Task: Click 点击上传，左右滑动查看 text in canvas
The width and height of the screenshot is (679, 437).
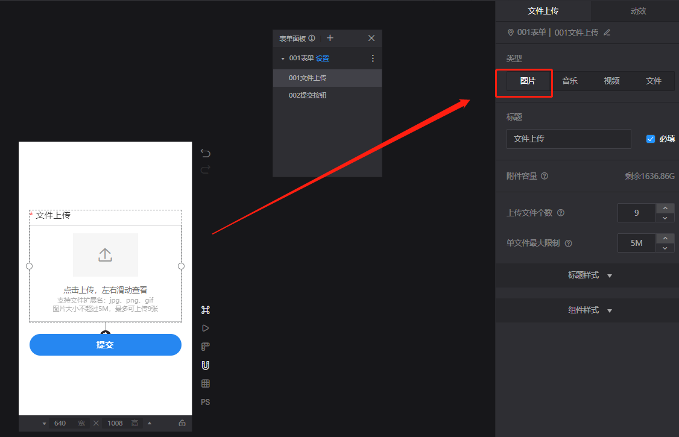Action: pyautogui.click(x=106, y=290)
